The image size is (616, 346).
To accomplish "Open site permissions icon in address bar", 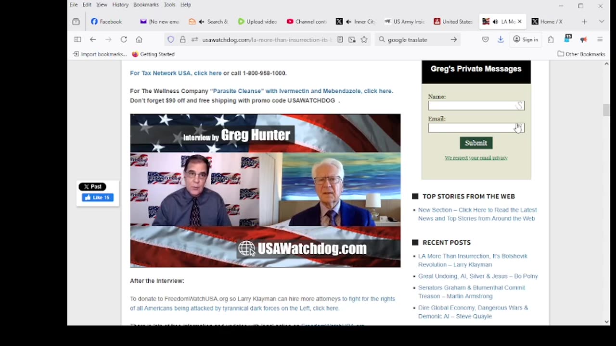I will coord(194,39).
